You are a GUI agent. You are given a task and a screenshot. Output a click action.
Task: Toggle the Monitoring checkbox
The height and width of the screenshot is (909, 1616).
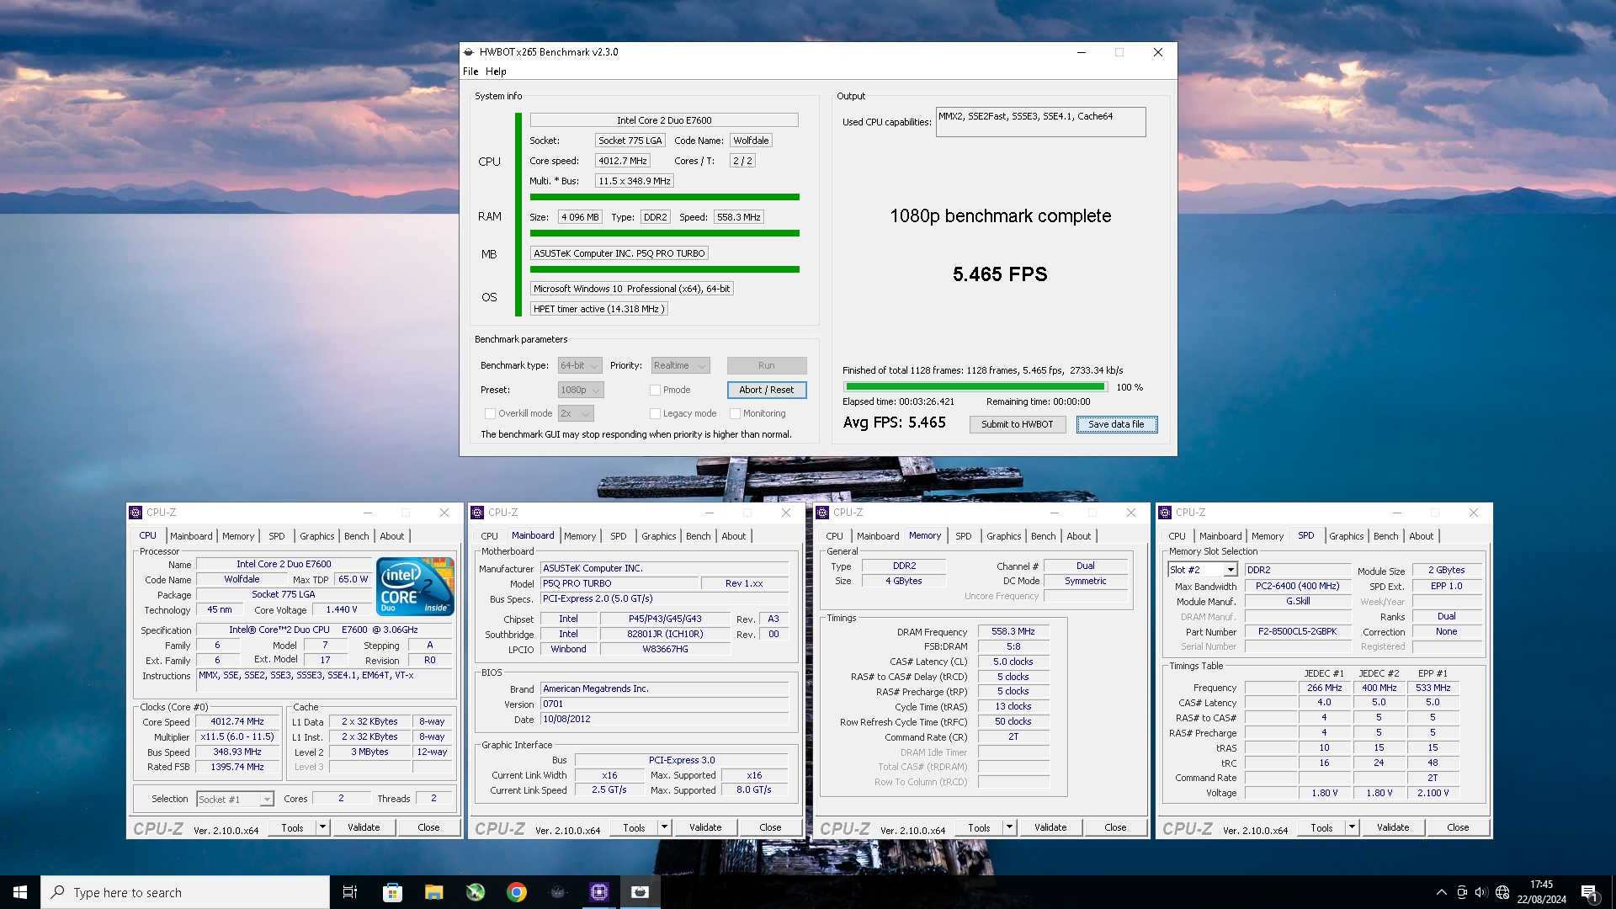(x=735, y=413)
